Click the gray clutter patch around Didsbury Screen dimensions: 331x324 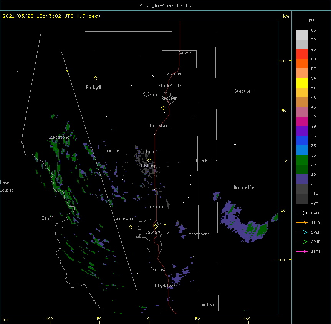[x=146, y=161]
